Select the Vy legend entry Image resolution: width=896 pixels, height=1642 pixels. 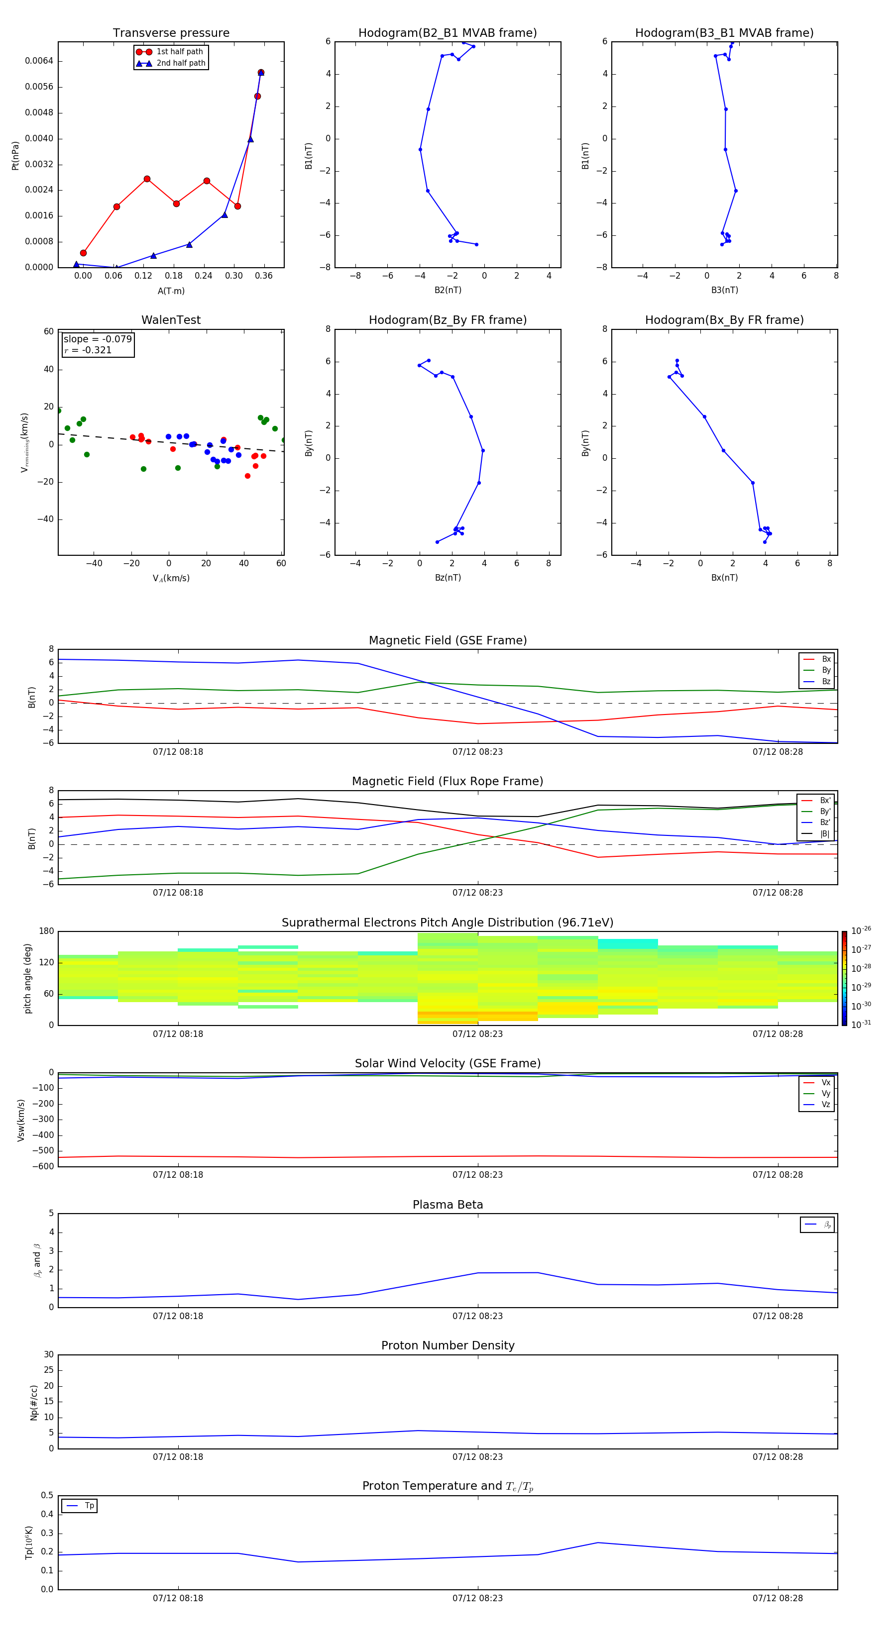(x=817, y=1093)
